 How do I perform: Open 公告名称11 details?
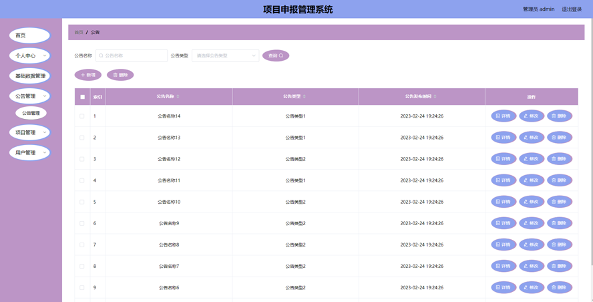(504, 180)
